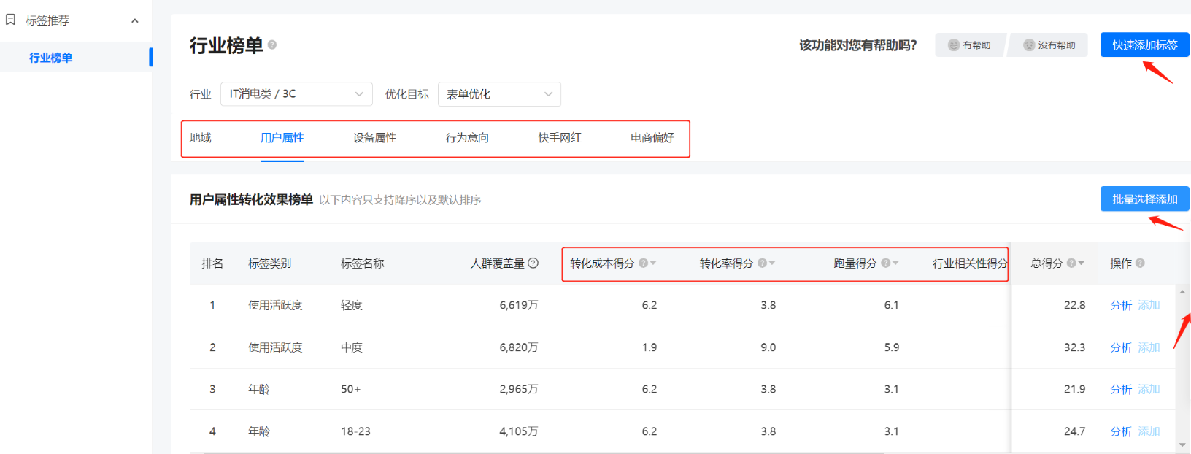The image size is (1191, 454).
Task: Sort by 总得分 using the sort arrow
Action: pyautogui.click(x=1082, y=263)
